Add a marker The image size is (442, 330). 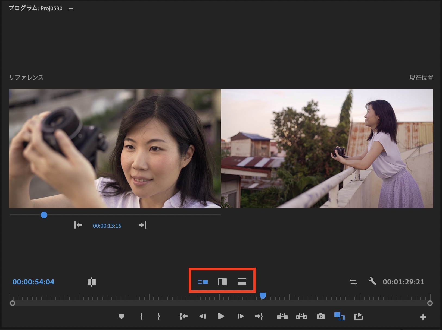click(x=122, y=316)
